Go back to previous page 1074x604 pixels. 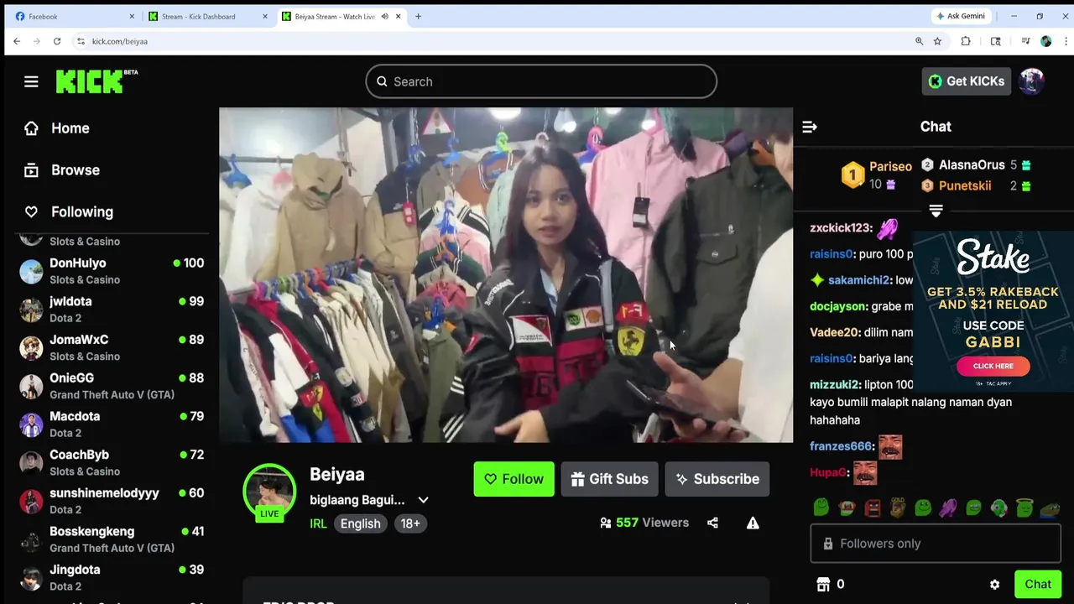[x=17, y=41]
